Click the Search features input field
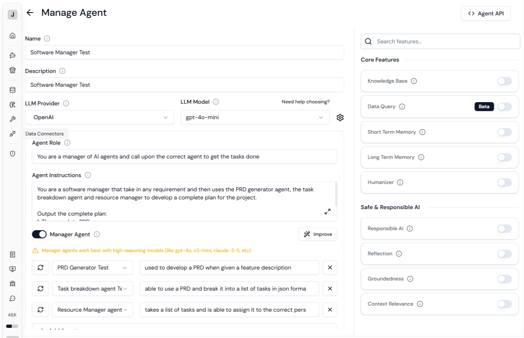 pos(440,41)
